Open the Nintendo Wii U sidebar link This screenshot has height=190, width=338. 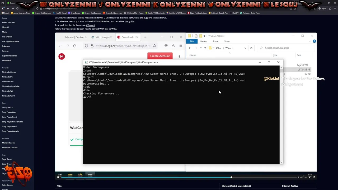[8, 96]
